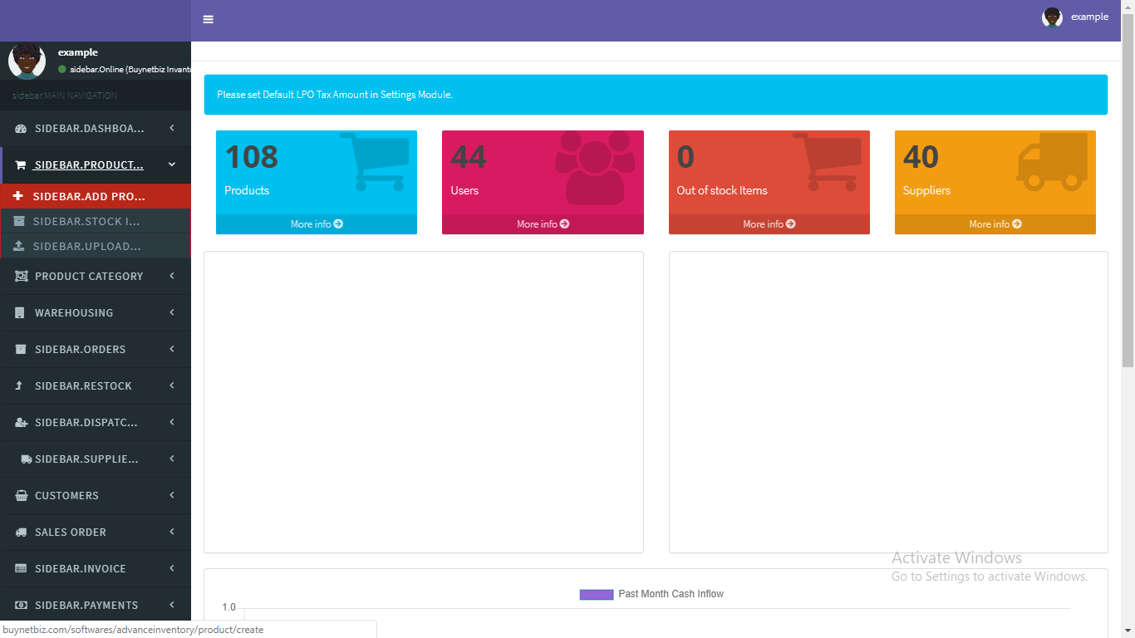Click the hamburger menu icon in header
This screenshot has height=638, width=1135.
click(208, 20)
